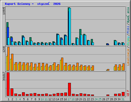Click the yellow bar for day 2

pos(11,65)
